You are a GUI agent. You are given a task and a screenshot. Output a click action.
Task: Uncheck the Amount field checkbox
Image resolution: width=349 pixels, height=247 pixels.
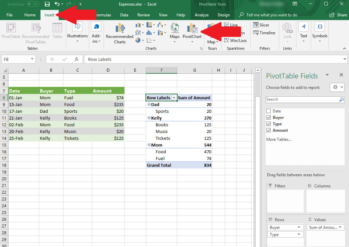pyautogui.click(x=268, y=130)
